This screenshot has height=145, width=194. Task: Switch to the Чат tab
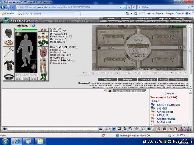pyautogui.click(x=109, y=91)
